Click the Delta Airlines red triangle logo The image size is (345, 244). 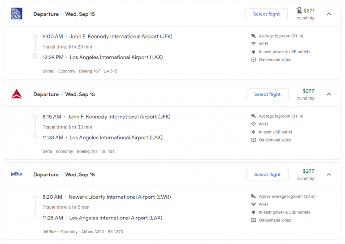[17, 94]
